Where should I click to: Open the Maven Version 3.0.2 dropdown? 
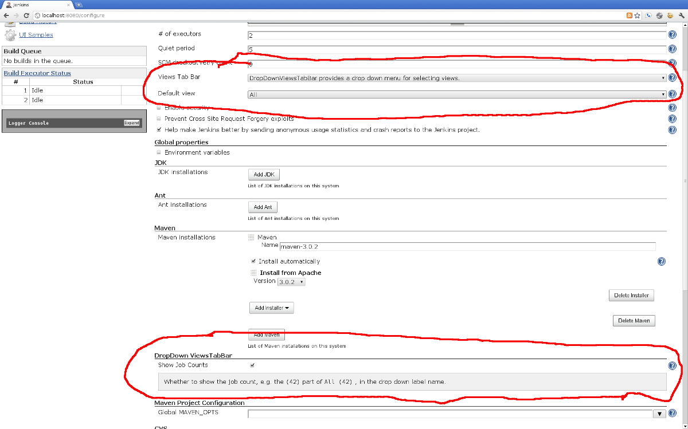point(291,282)
